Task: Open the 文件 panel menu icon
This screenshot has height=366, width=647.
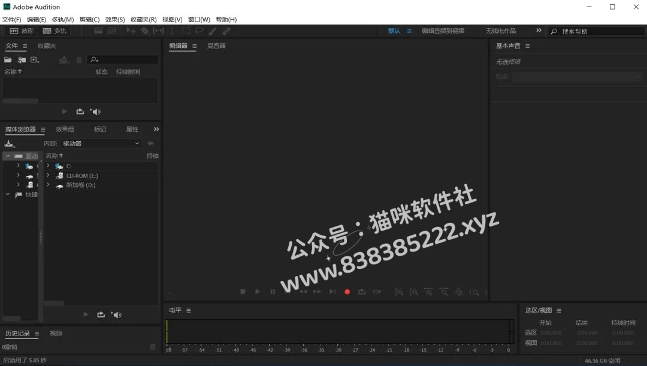Action: [x=25, y=46]
